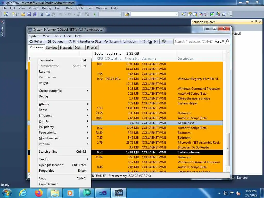The height and width of the screenshot is (198, 264).
Task: Click the Windows Start button
Action: pos(7,193)
